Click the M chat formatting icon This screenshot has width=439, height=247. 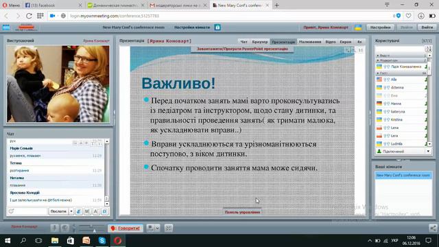coord(87,211)
